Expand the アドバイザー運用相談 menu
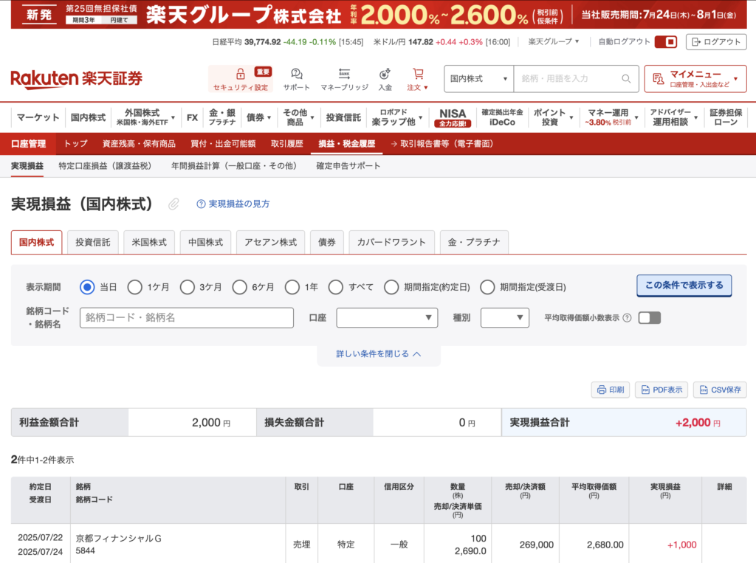 pos(673,117)
